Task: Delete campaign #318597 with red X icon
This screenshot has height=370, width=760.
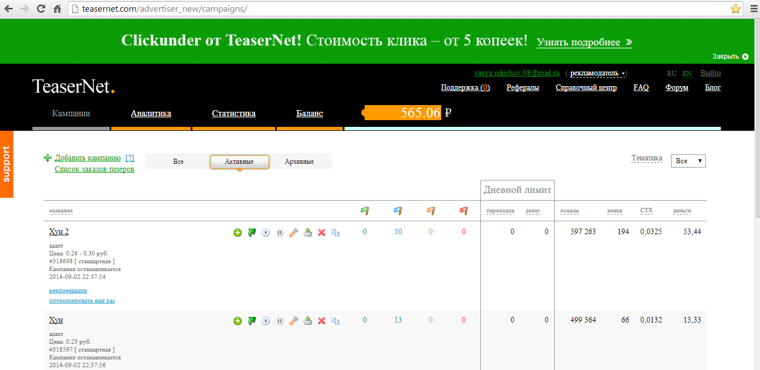Action: coord(322,321)
